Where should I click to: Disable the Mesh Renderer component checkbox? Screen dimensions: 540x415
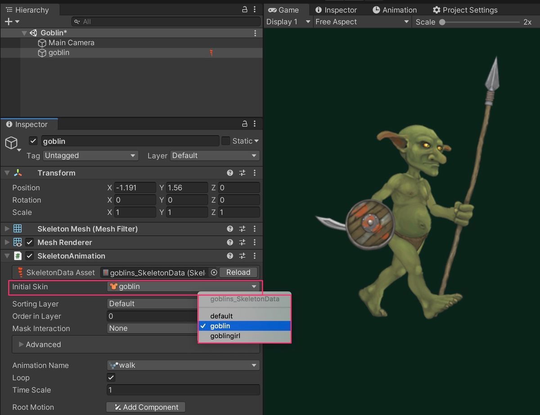click(x=30, y=242)
